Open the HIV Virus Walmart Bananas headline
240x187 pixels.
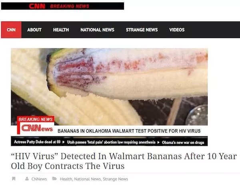click(x=124, y=161)
